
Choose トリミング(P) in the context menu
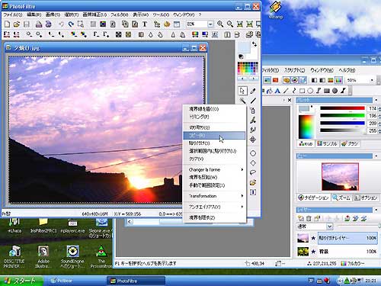click(214, 117)
